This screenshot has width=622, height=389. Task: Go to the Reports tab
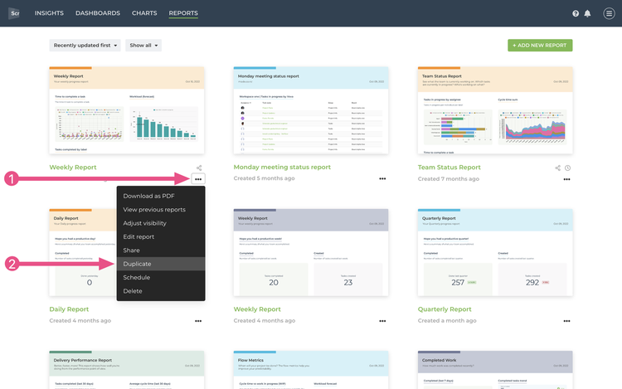click(183, 13)
